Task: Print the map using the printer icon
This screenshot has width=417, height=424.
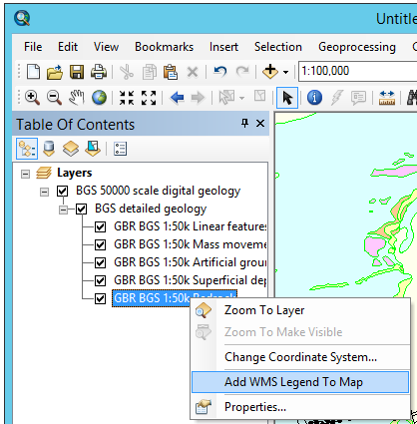Action: 99,72
